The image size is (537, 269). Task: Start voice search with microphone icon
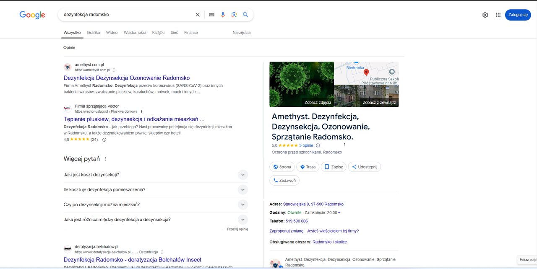click(223, 15)
